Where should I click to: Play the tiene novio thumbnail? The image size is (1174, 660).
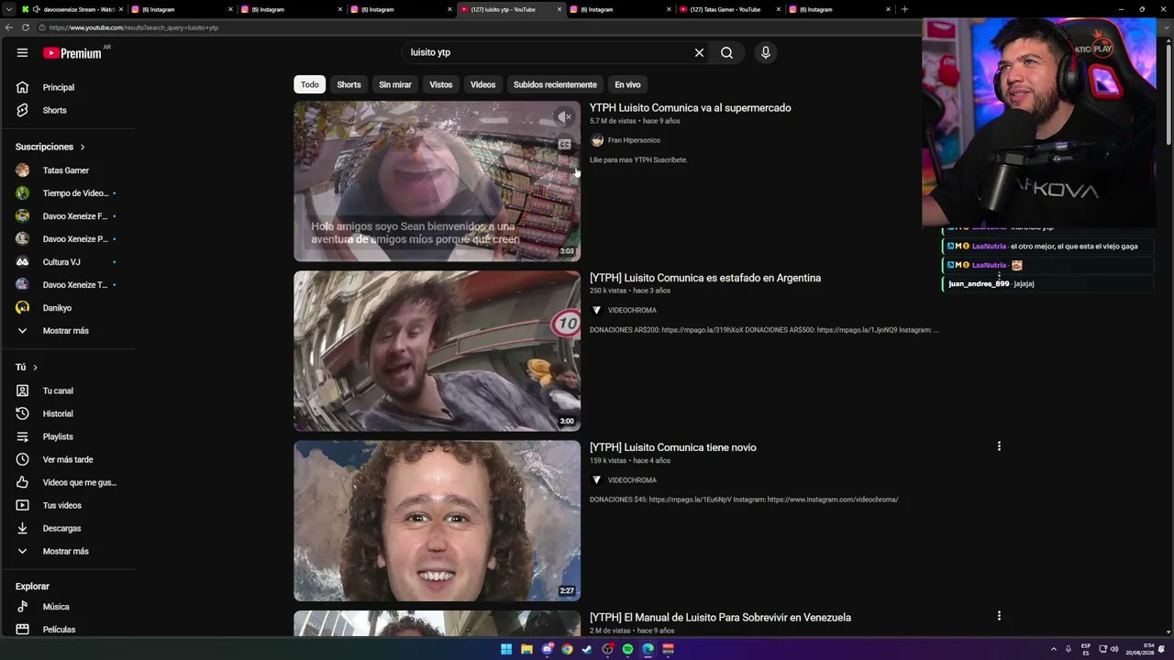(437, 521)
